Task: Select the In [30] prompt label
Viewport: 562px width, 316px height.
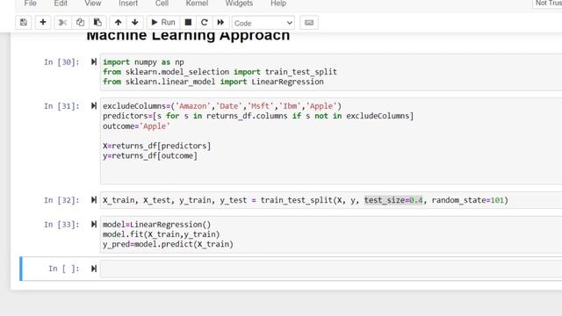Action: click(61, 62)
